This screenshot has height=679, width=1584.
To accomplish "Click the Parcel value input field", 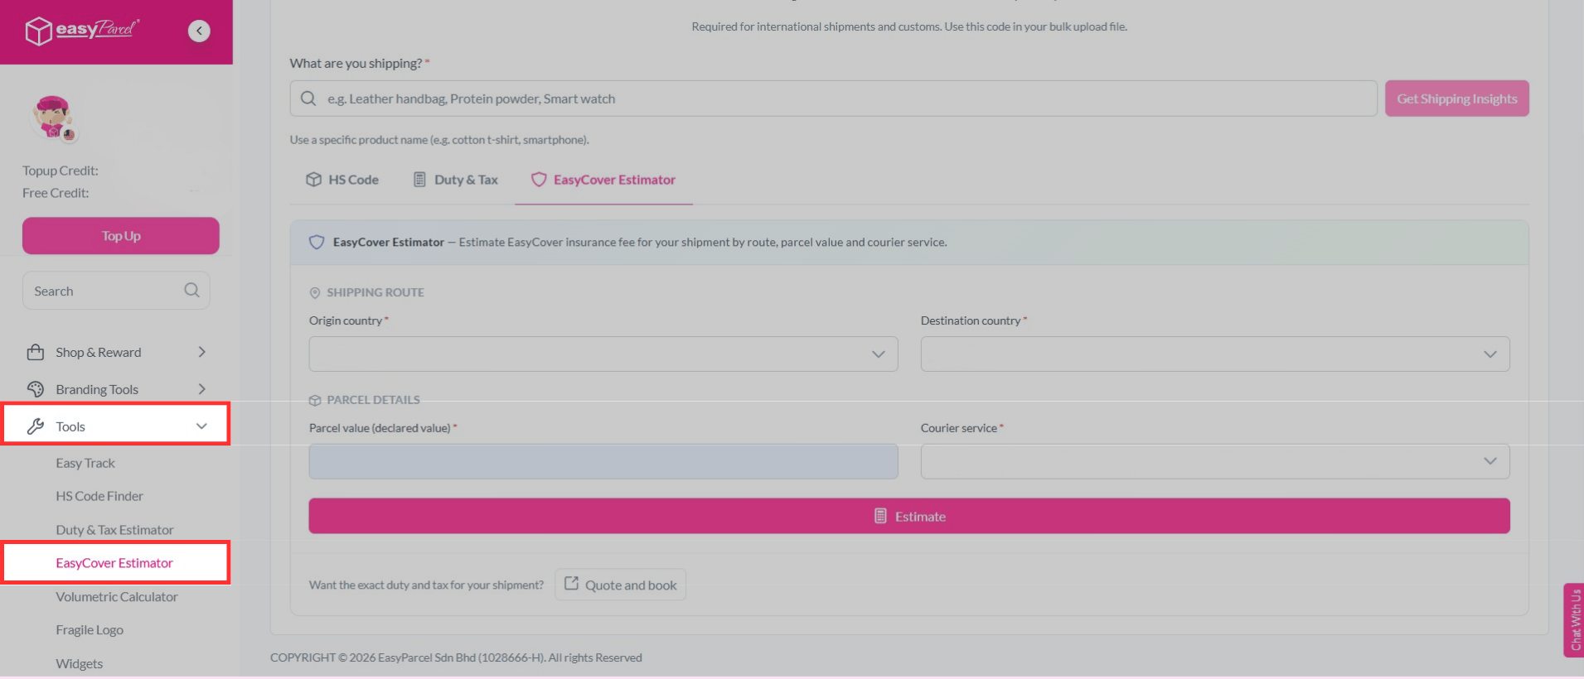I will coord(603,461).
